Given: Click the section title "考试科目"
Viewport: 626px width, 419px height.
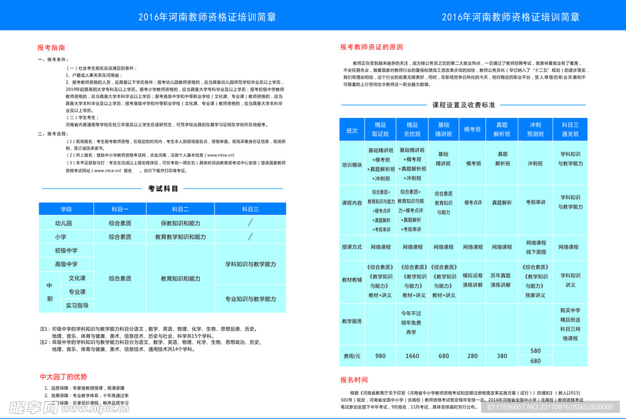Looking at the screenshot, I should coord(163,188).
